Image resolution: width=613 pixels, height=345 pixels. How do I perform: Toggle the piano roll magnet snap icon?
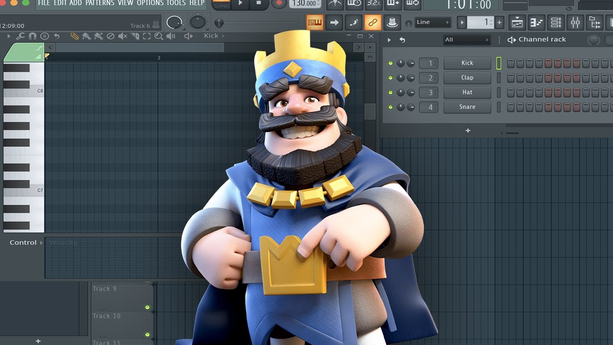32,36
